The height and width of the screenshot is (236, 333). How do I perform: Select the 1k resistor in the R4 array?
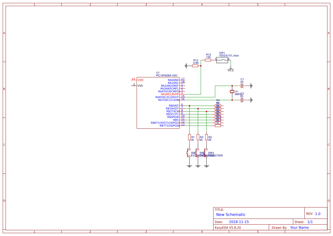pyautogui.click(x=218, y=123)
